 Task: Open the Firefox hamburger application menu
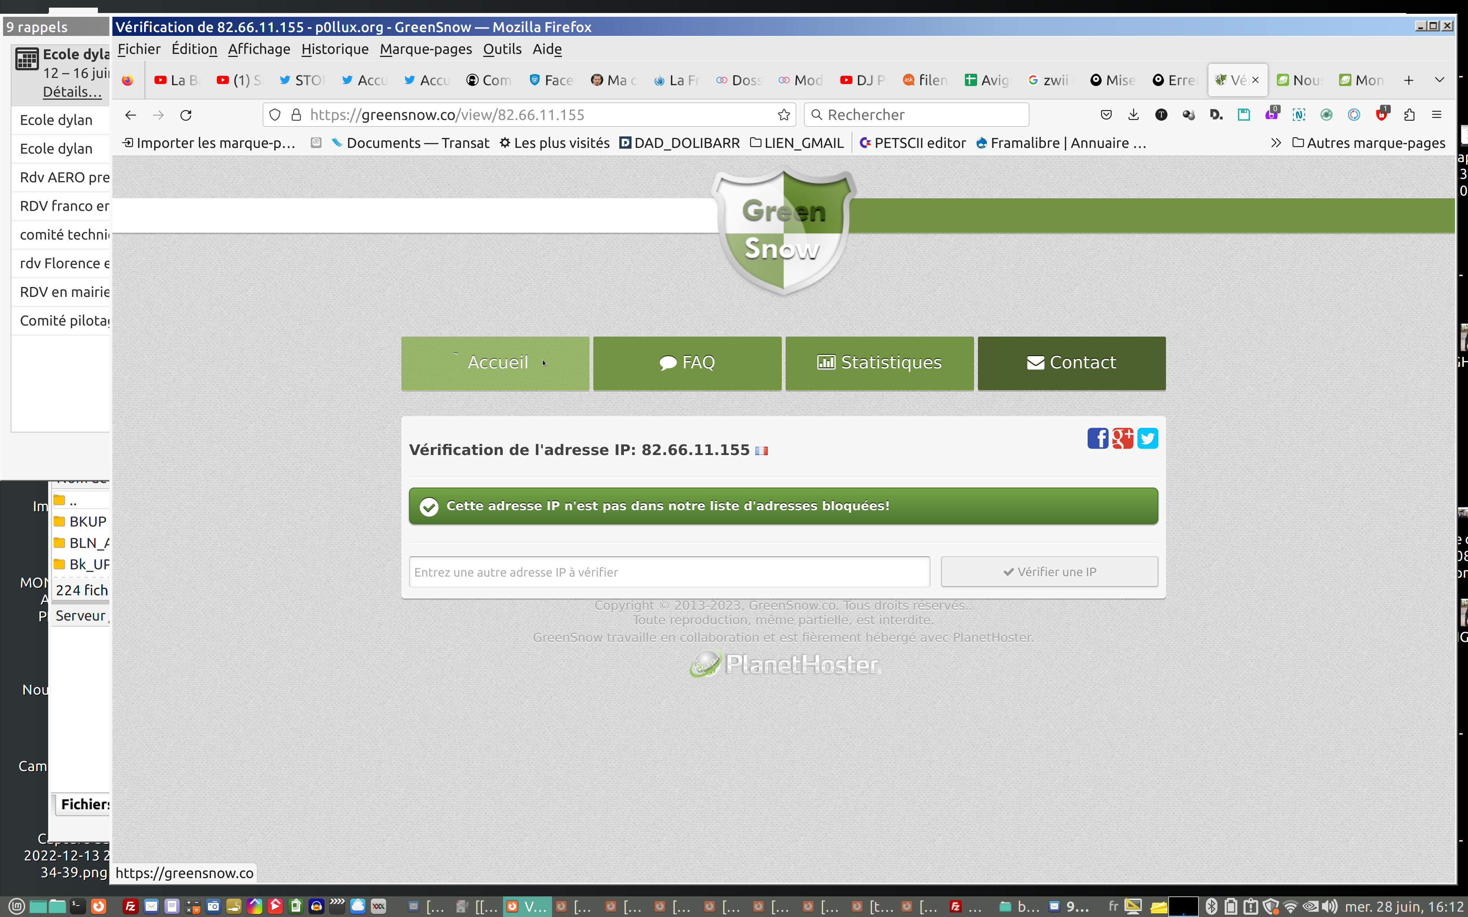pyautogui.click(x=1436, y=115)
